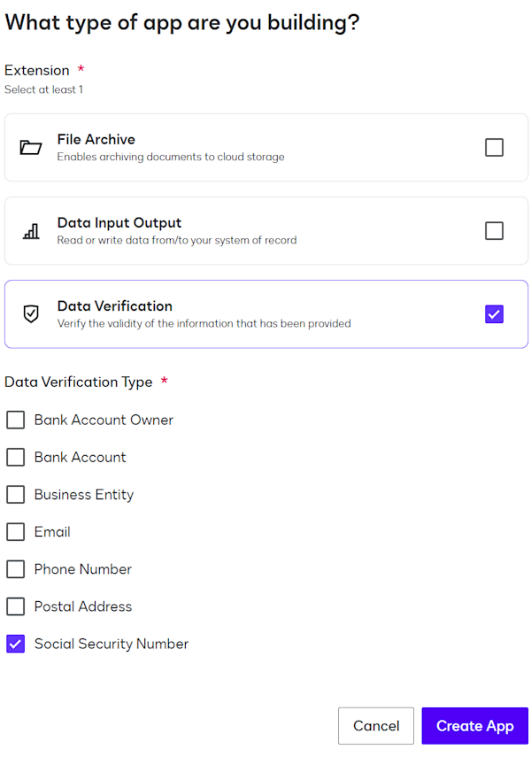The width and height of the screenshot is (531, 757).
Task: Uncheck the Data Verification extension checkbox
Action: click(x=494, y=313)
